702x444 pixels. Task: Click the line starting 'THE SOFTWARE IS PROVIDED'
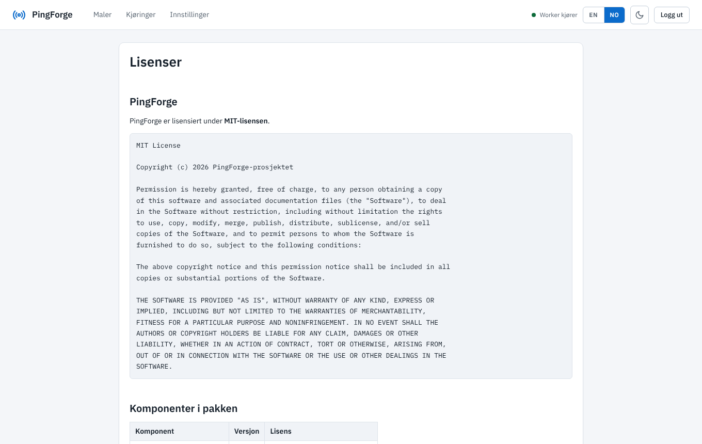(x=285, y=300)
